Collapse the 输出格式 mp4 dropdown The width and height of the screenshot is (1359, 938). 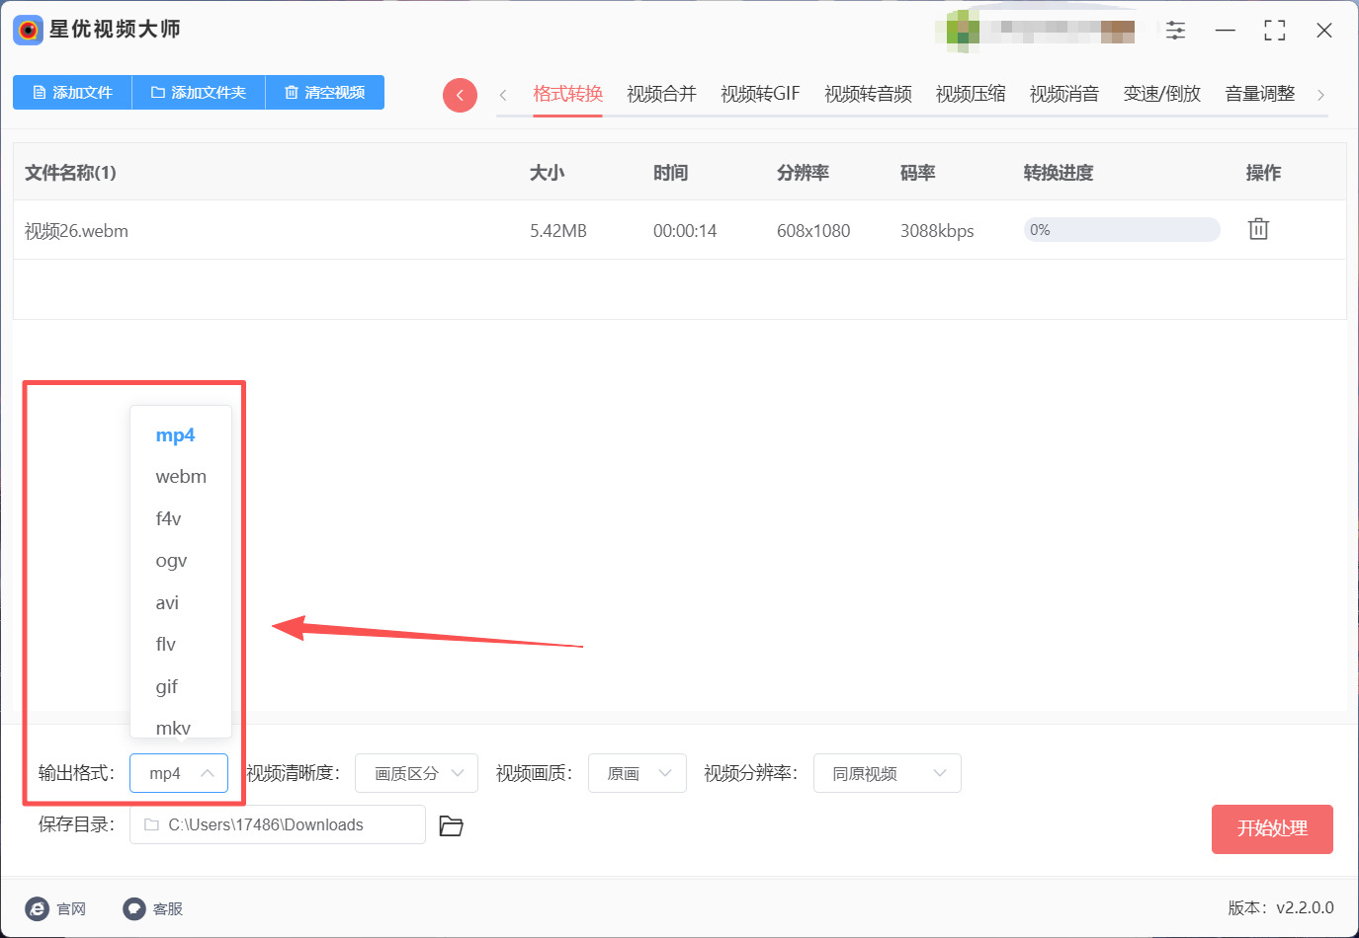click(179, 773)
